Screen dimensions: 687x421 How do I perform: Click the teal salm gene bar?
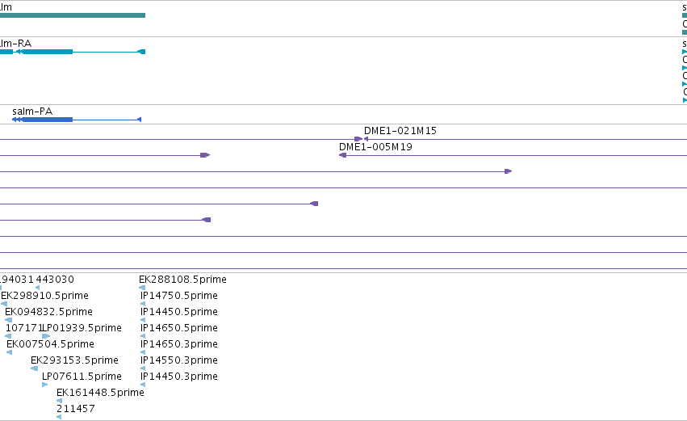pos(73,15)
